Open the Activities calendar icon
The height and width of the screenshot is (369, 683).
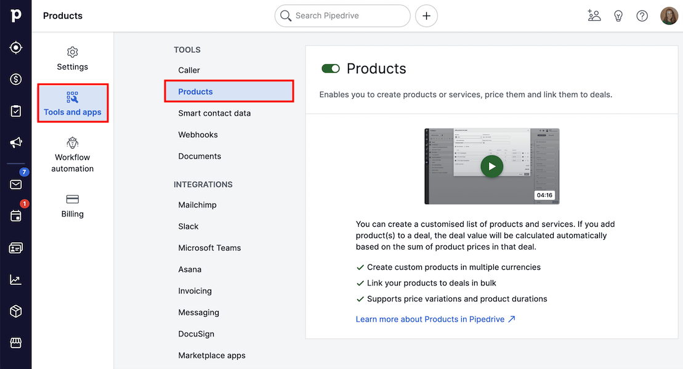click(x=16, y=215)
